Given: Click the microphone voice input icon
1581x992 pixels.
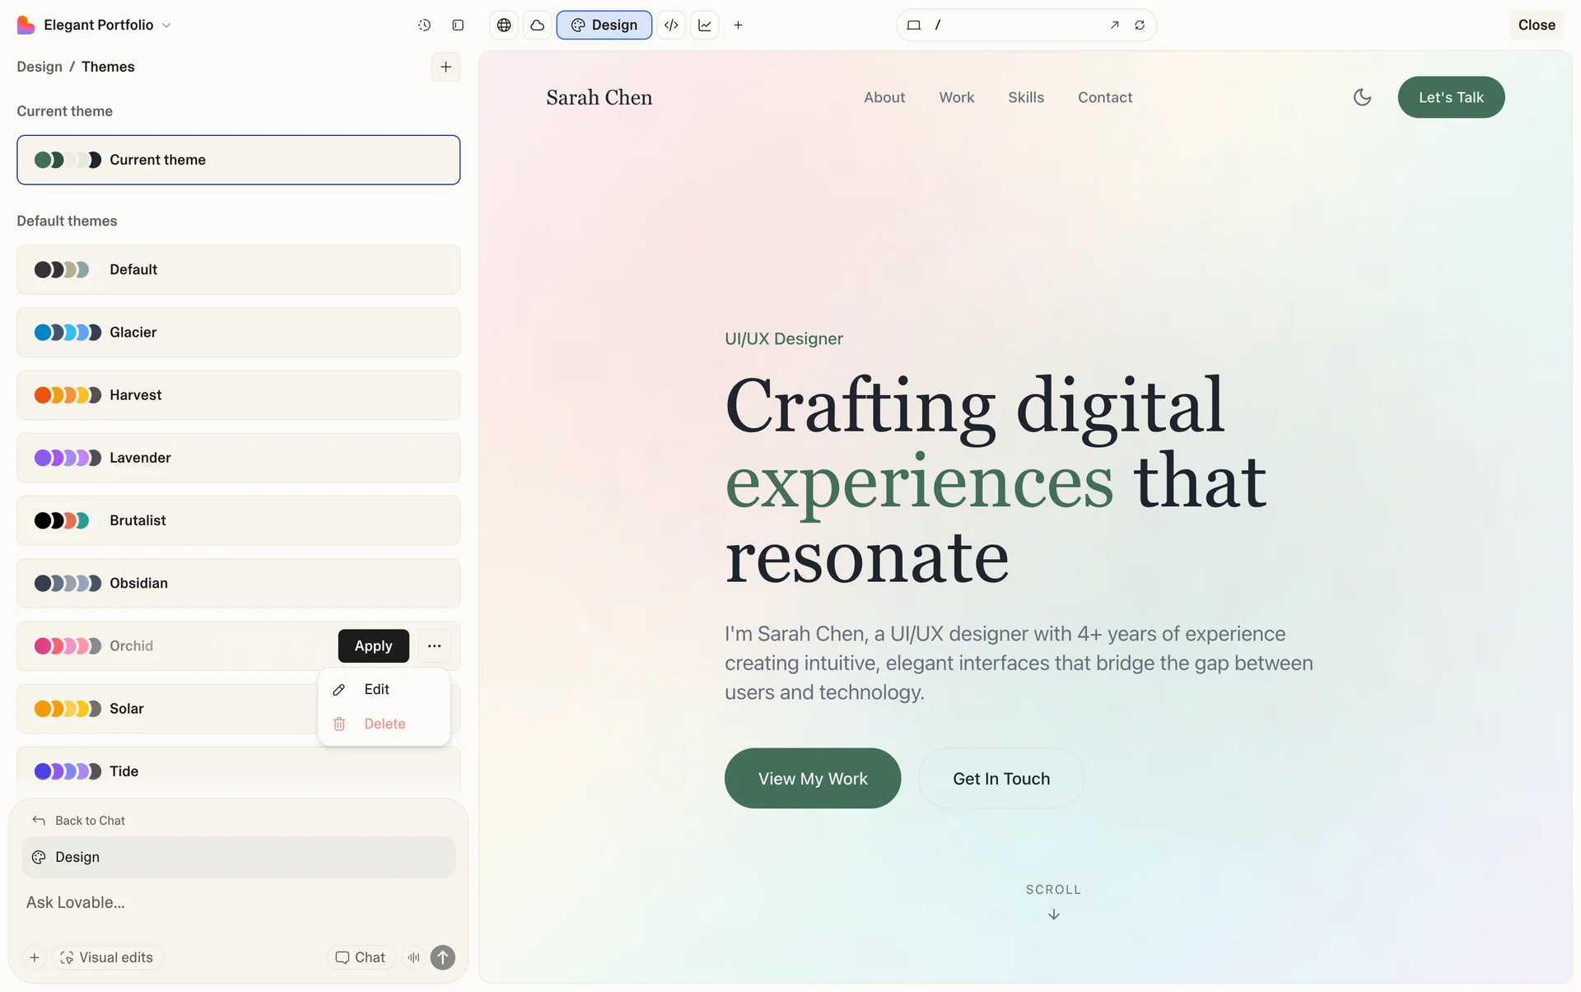Looking at the screenshot, I should click(x=413, y=957).
